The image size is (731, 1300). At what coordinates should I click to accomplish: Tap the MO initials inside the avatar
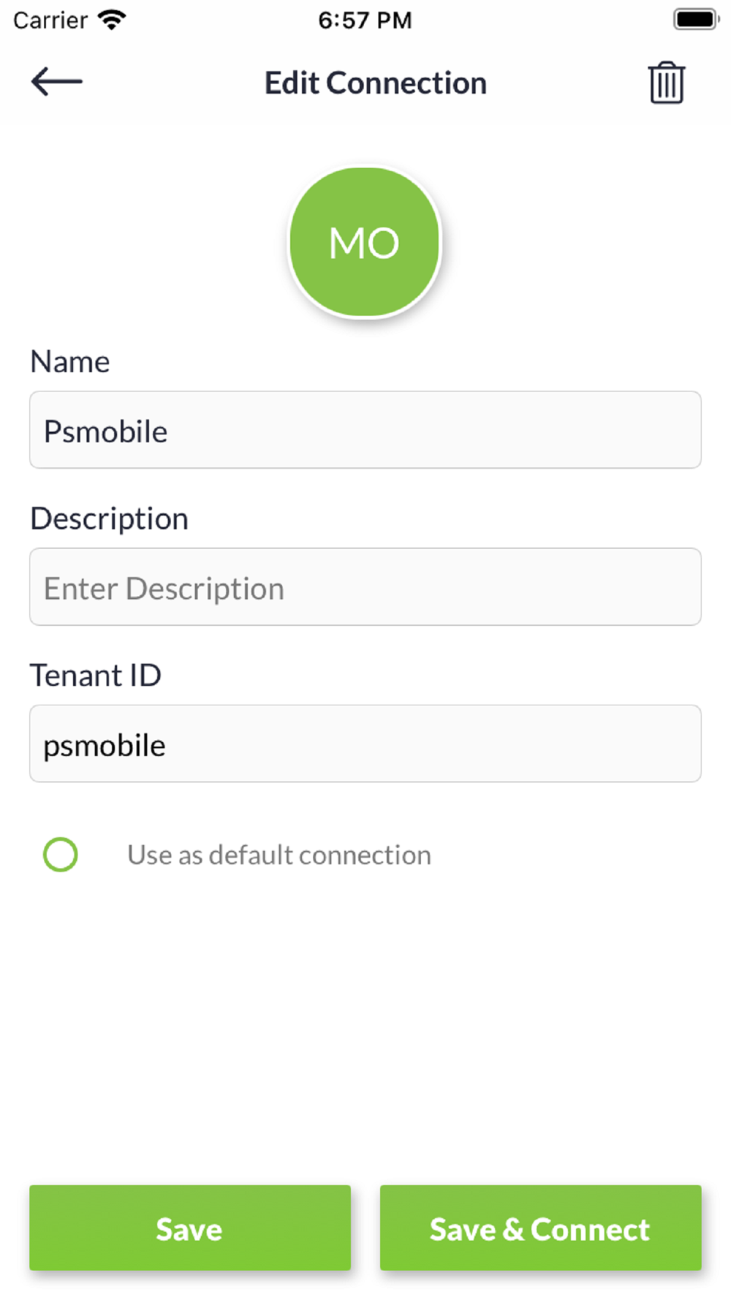tap(364, 243)
